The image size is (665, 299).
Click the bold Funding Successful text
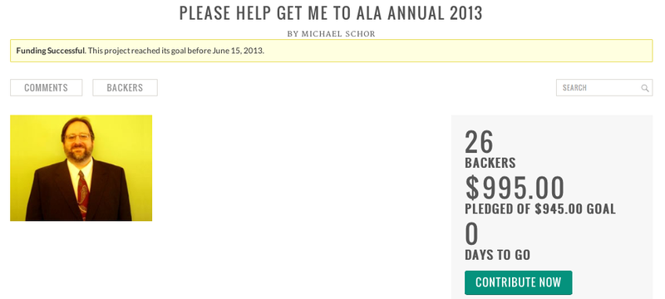pos(51,51)
